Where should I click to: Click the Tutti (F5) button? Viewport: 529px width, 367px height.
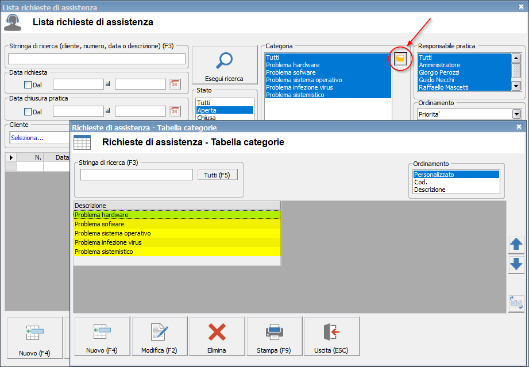217,175
